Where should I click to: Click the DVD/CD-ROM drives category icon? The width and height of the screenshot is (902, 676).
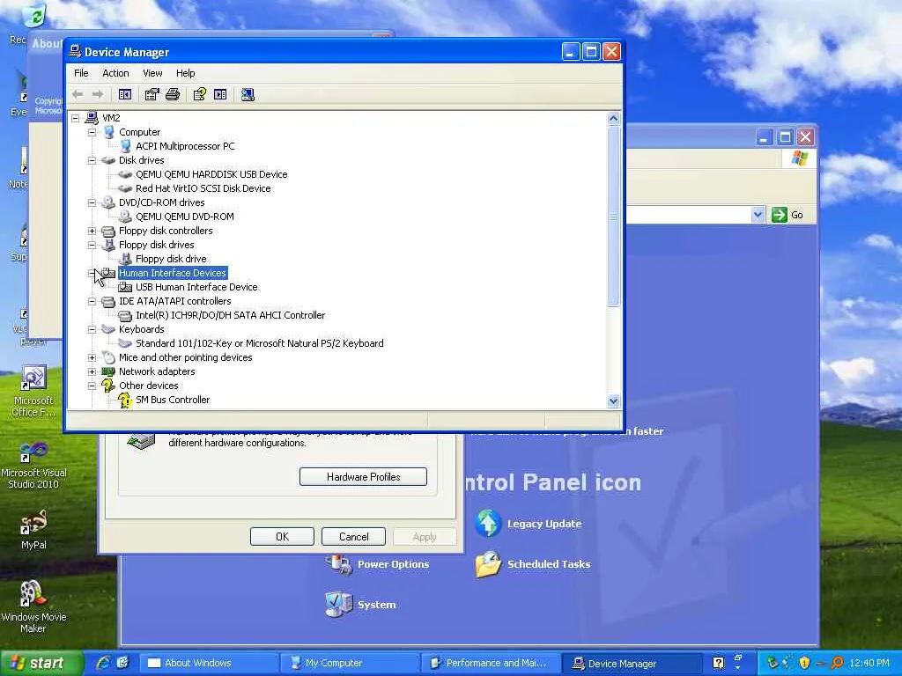[x=108, y=202]
